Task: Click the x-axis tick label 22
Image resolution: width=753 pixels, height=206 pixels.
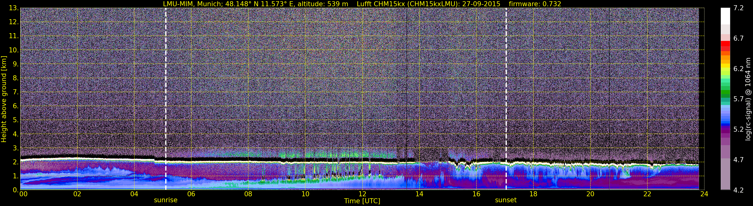Action: (x=647, y=194)
